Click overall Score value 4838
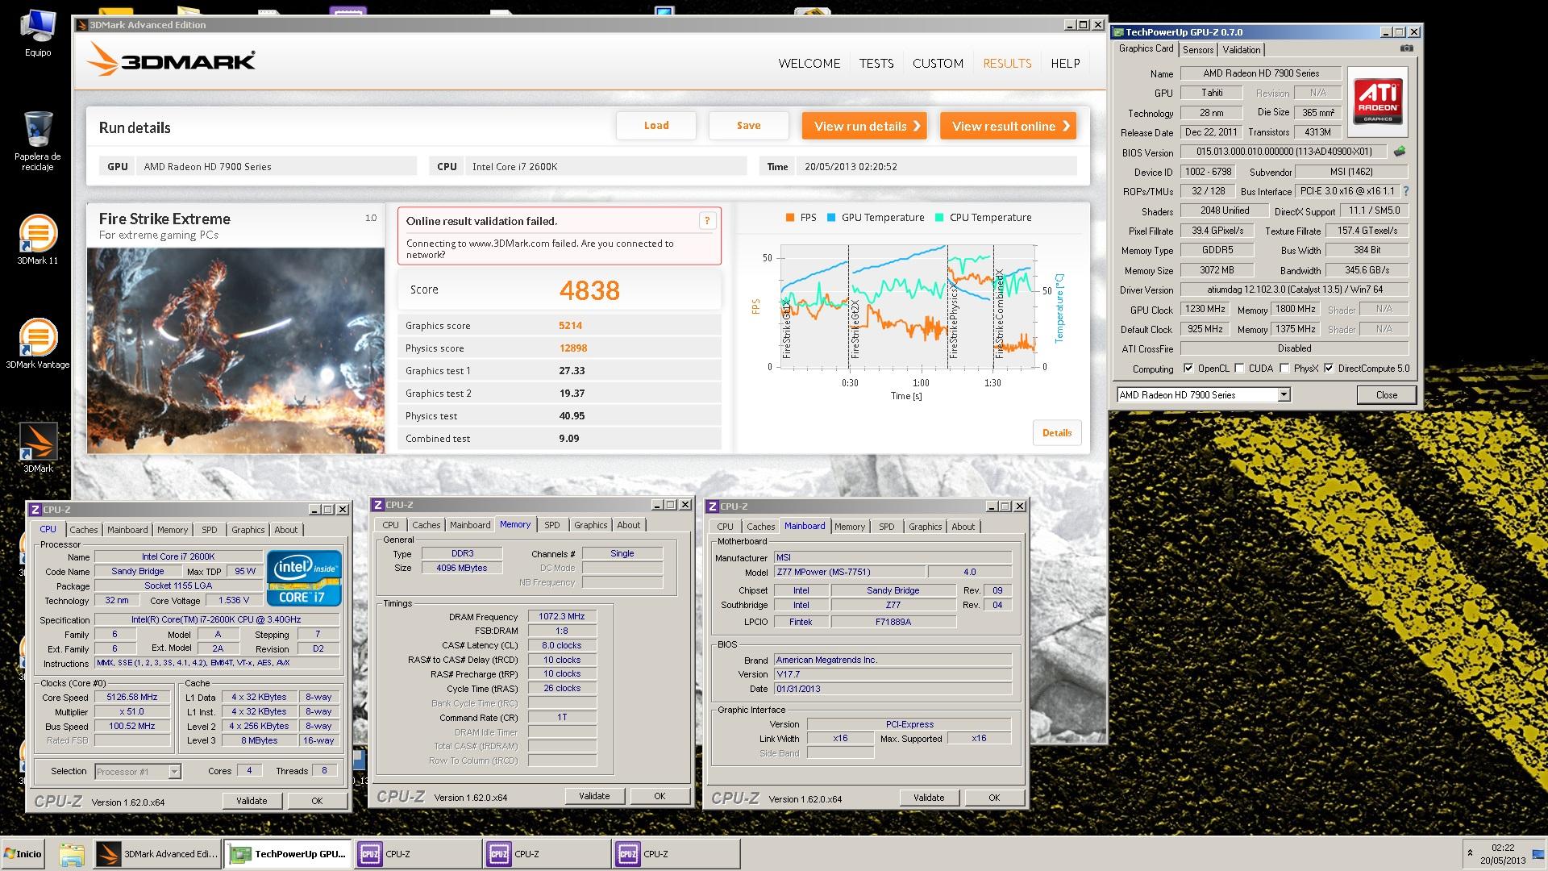The width and height of the screenshot is (1548, 871). pos(589,290)
